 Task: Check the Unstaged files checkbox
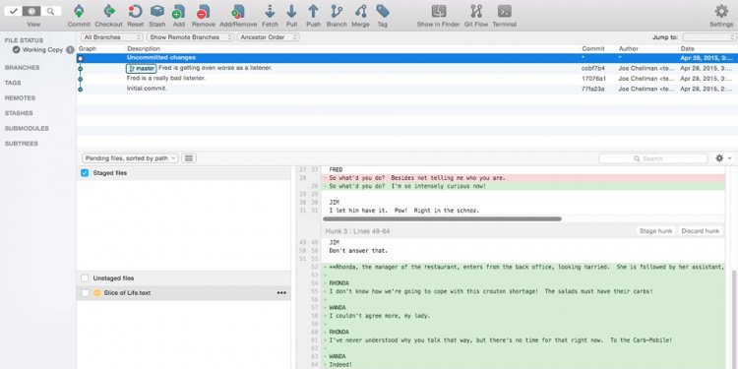tap(85, 278)
